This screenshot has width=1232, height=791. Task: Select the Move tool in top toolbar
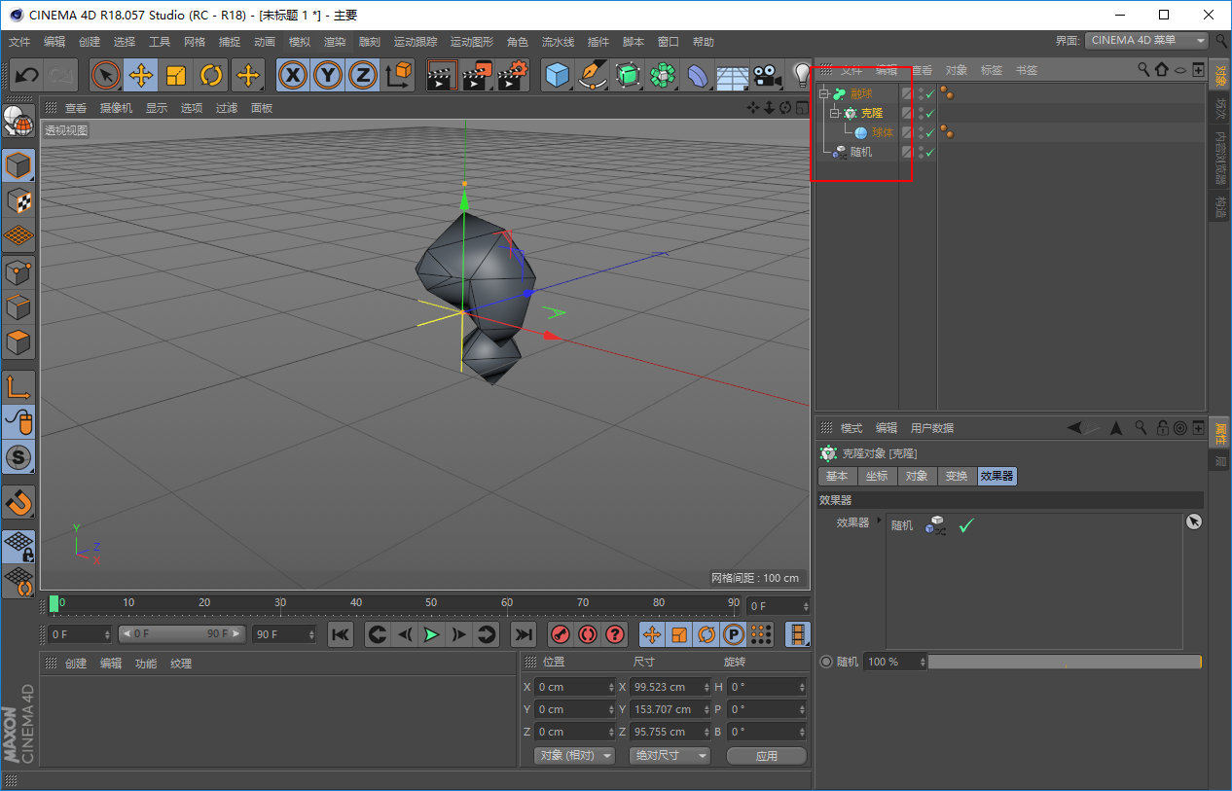141,75
